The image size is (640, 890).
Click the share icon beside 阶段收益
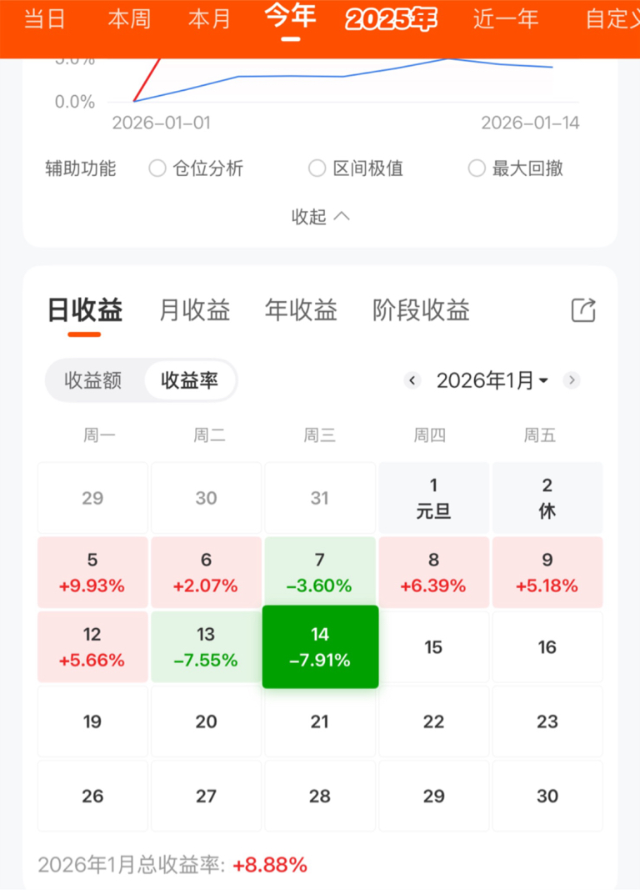(583, 310)
